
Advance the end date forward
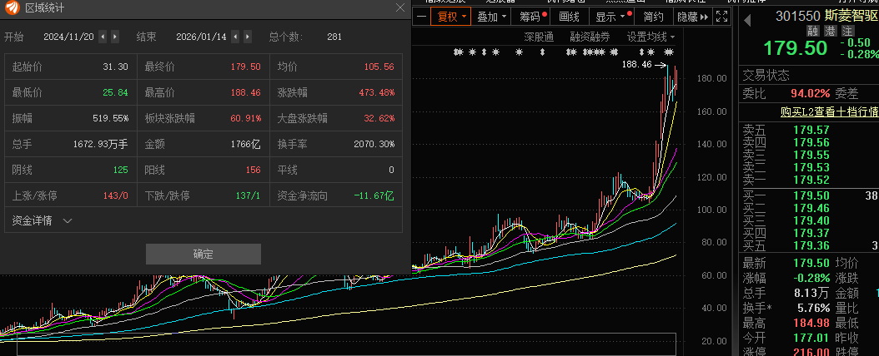(x=248, y=37)
